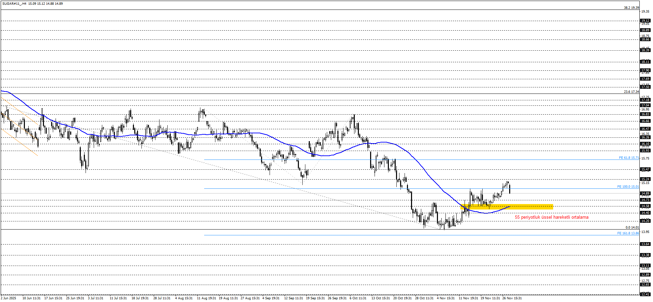Click the 18.11 price level tag
The height and width of the screenshot is (302, 653).
click(x=645, y=62)
